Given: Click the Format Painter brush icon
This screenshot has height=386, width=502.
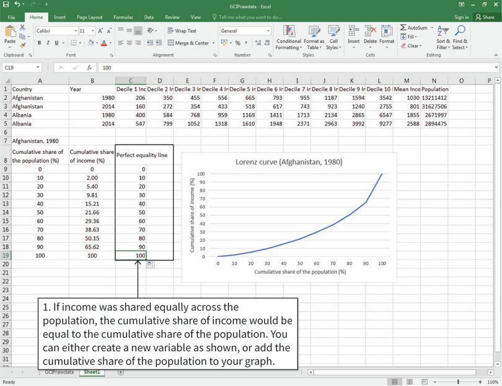Looking at the screenshot, I should point(23,43).
